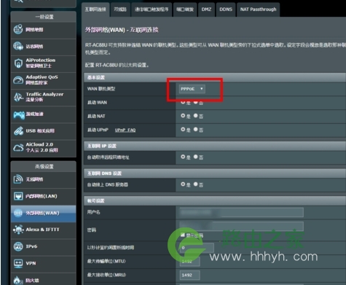Screen dimensions: 346x285
Task: Switch to the 通信端口触发程序 tab
Action: [152, 9]
